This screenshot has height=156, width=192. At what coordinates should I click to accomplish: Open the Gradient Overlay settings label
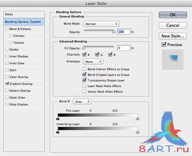click(x=21, y=84)
